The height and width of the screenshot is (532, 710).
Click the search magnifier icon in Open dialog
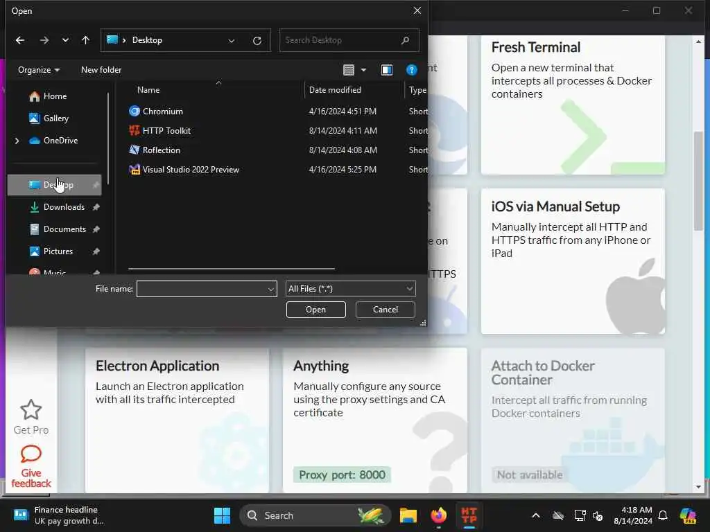405,40
